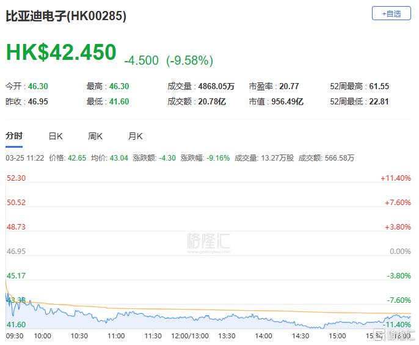Click the 最高 value 46.30
The width and height of the screenshot is (419, 345).
pos(119,86)
